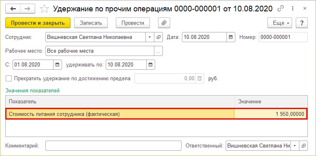
Task: Go forward with the right arrow button
Action: click(x=28, y=9)
